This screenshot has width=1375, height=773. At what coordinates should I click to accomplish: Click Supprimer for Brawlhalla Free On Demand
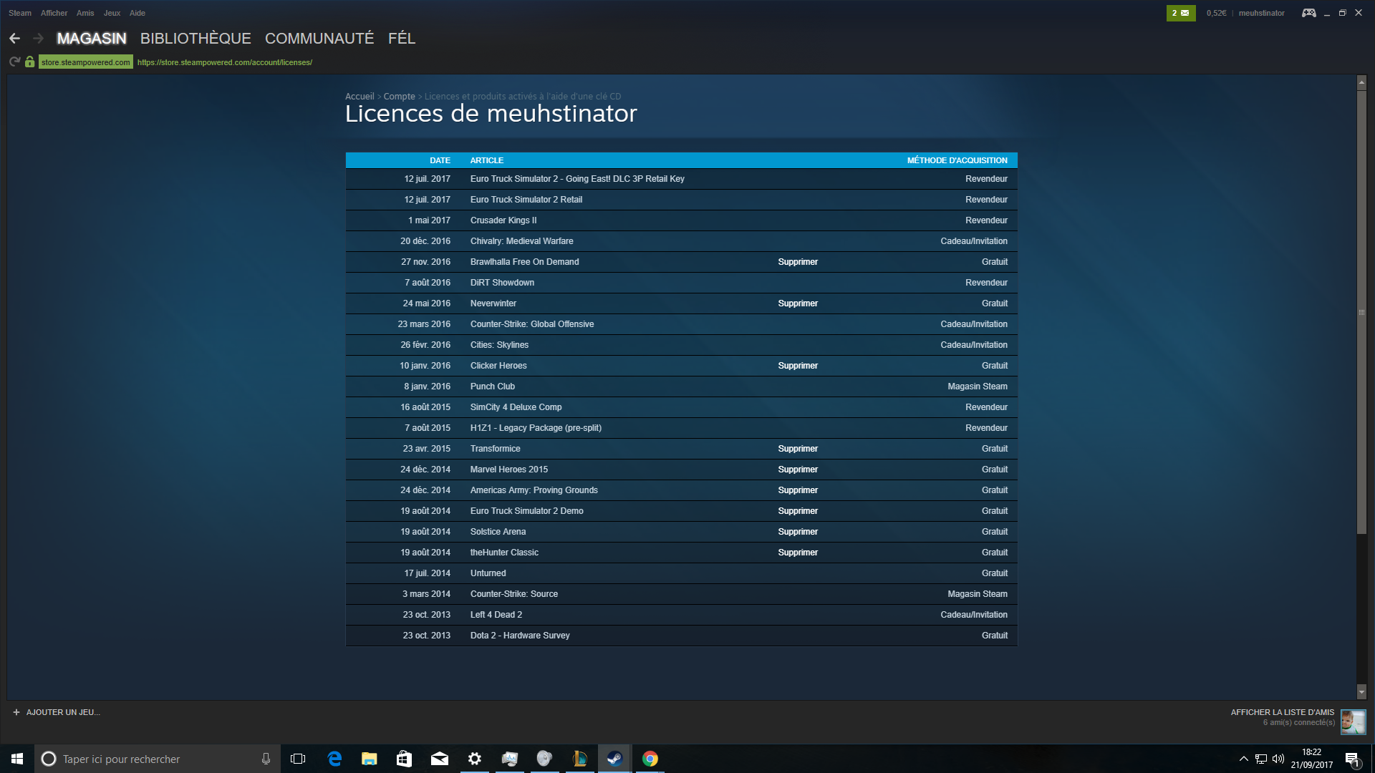(x=798, y=262)
